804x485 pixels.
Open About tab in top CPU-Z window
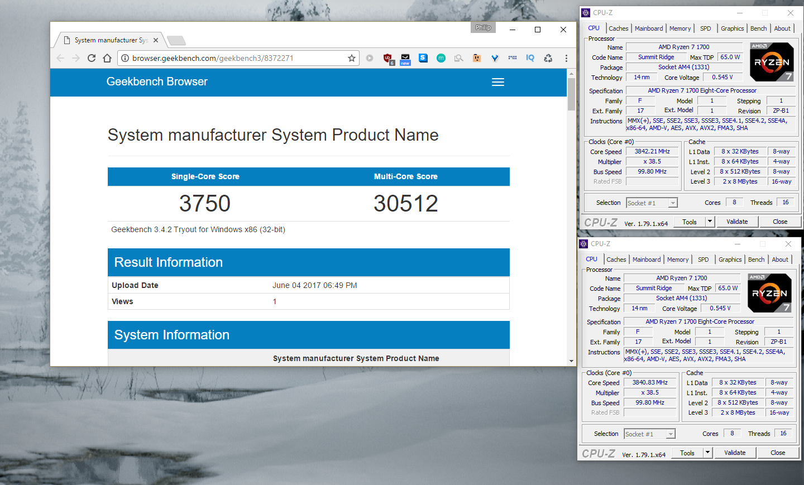[782, 28]
